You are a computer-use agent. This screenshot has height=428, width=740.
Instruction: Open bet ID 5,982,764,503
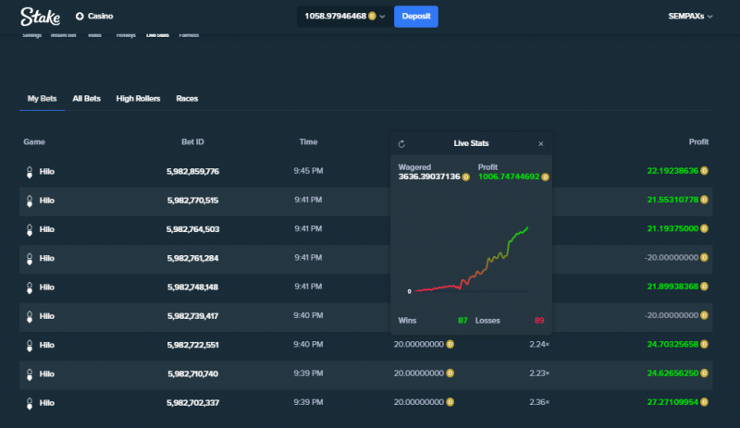[x=192, y=229]
